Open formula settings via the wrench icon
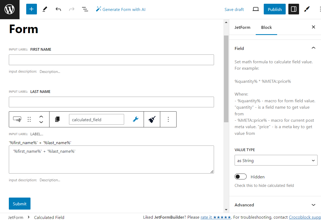The width and height of the screenshot is (321, 220). (x=135, y=119)
